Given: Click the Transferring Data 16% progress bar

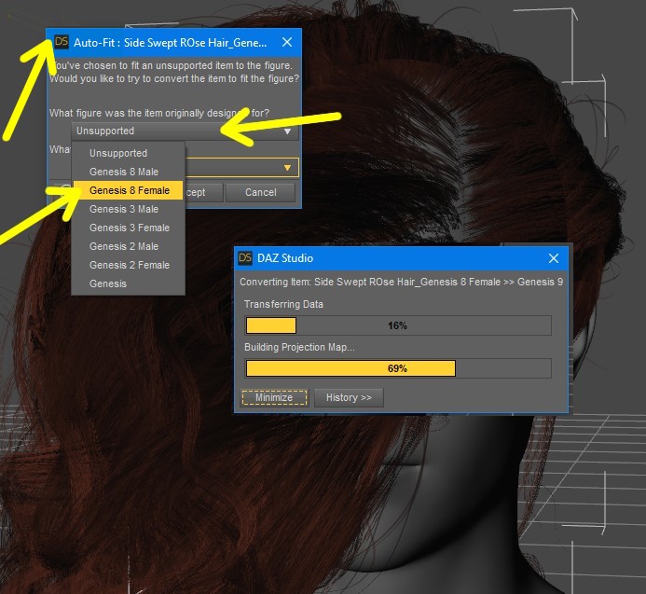Looking at the screenshot, I should pyautogui.click(x=397, y=325).
